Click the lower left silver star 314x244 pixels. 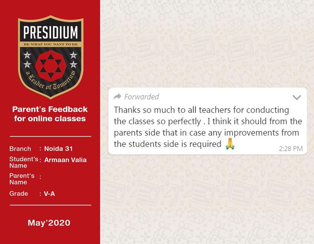(x=27, y=65)
